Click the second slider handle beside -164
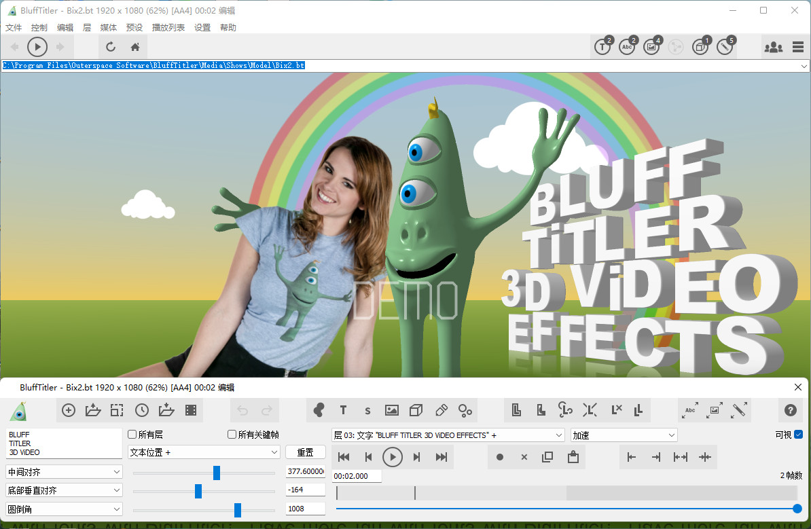 point(198,491)
